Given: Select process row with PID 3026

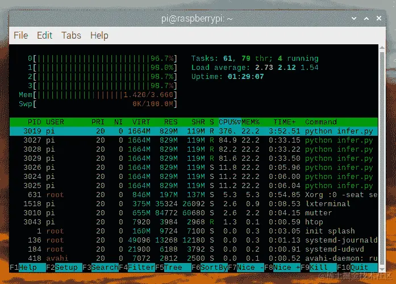Looking at the screenshot, I should [194, 168].
